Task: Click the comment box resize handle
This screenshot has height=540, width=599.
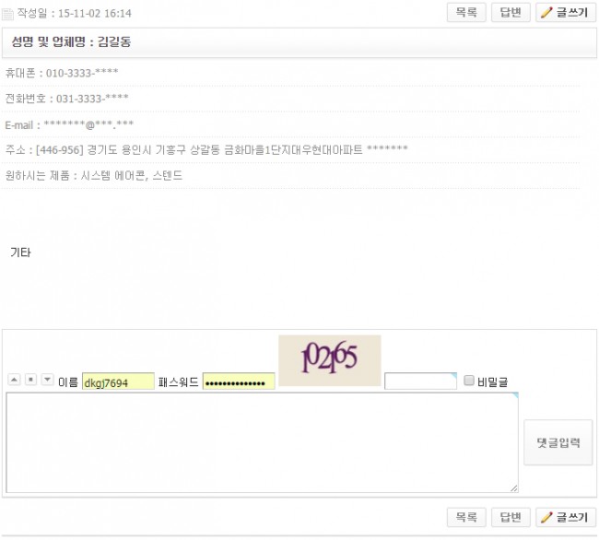Action: [x=514, y=488]
